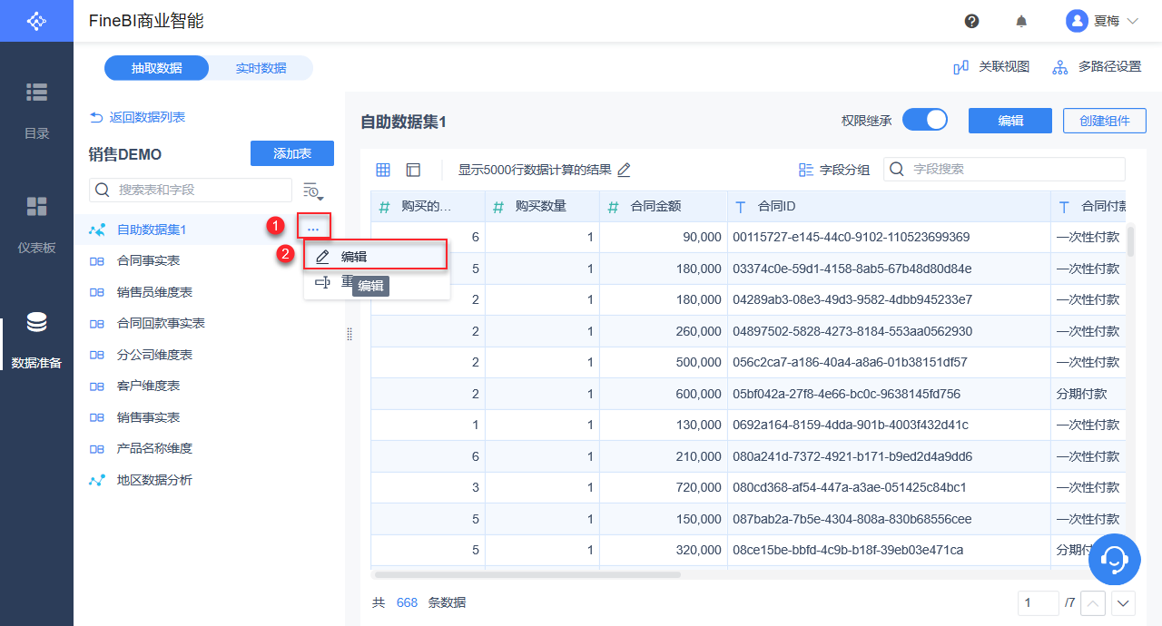This screenshot has width=1162, height=626.
Task: Choose 编辑 from the context menu
Action: click(x=376, y=257)
